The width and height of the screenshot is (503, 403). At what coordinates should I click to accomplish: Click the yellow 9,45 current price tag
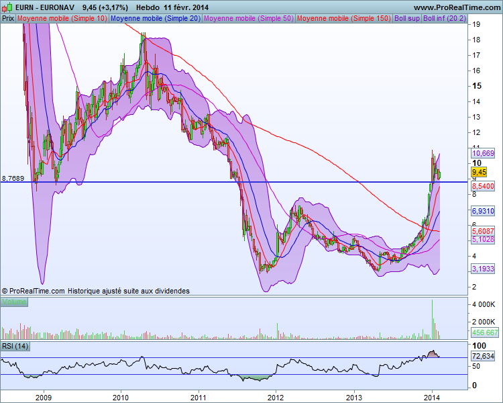(x=479, y=172)
